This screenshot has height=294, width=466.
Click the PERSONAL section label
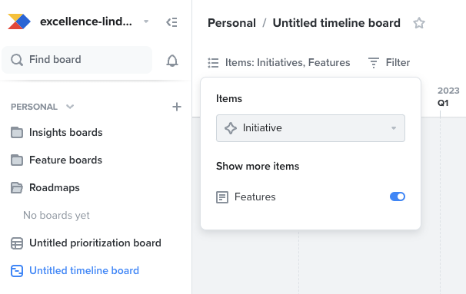click(x=34, y=107)
